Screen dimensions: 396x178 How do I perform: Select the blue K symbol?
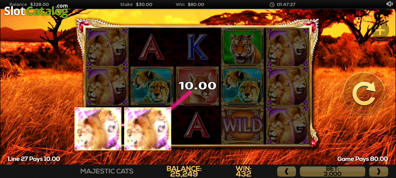[x=197, y=47]
